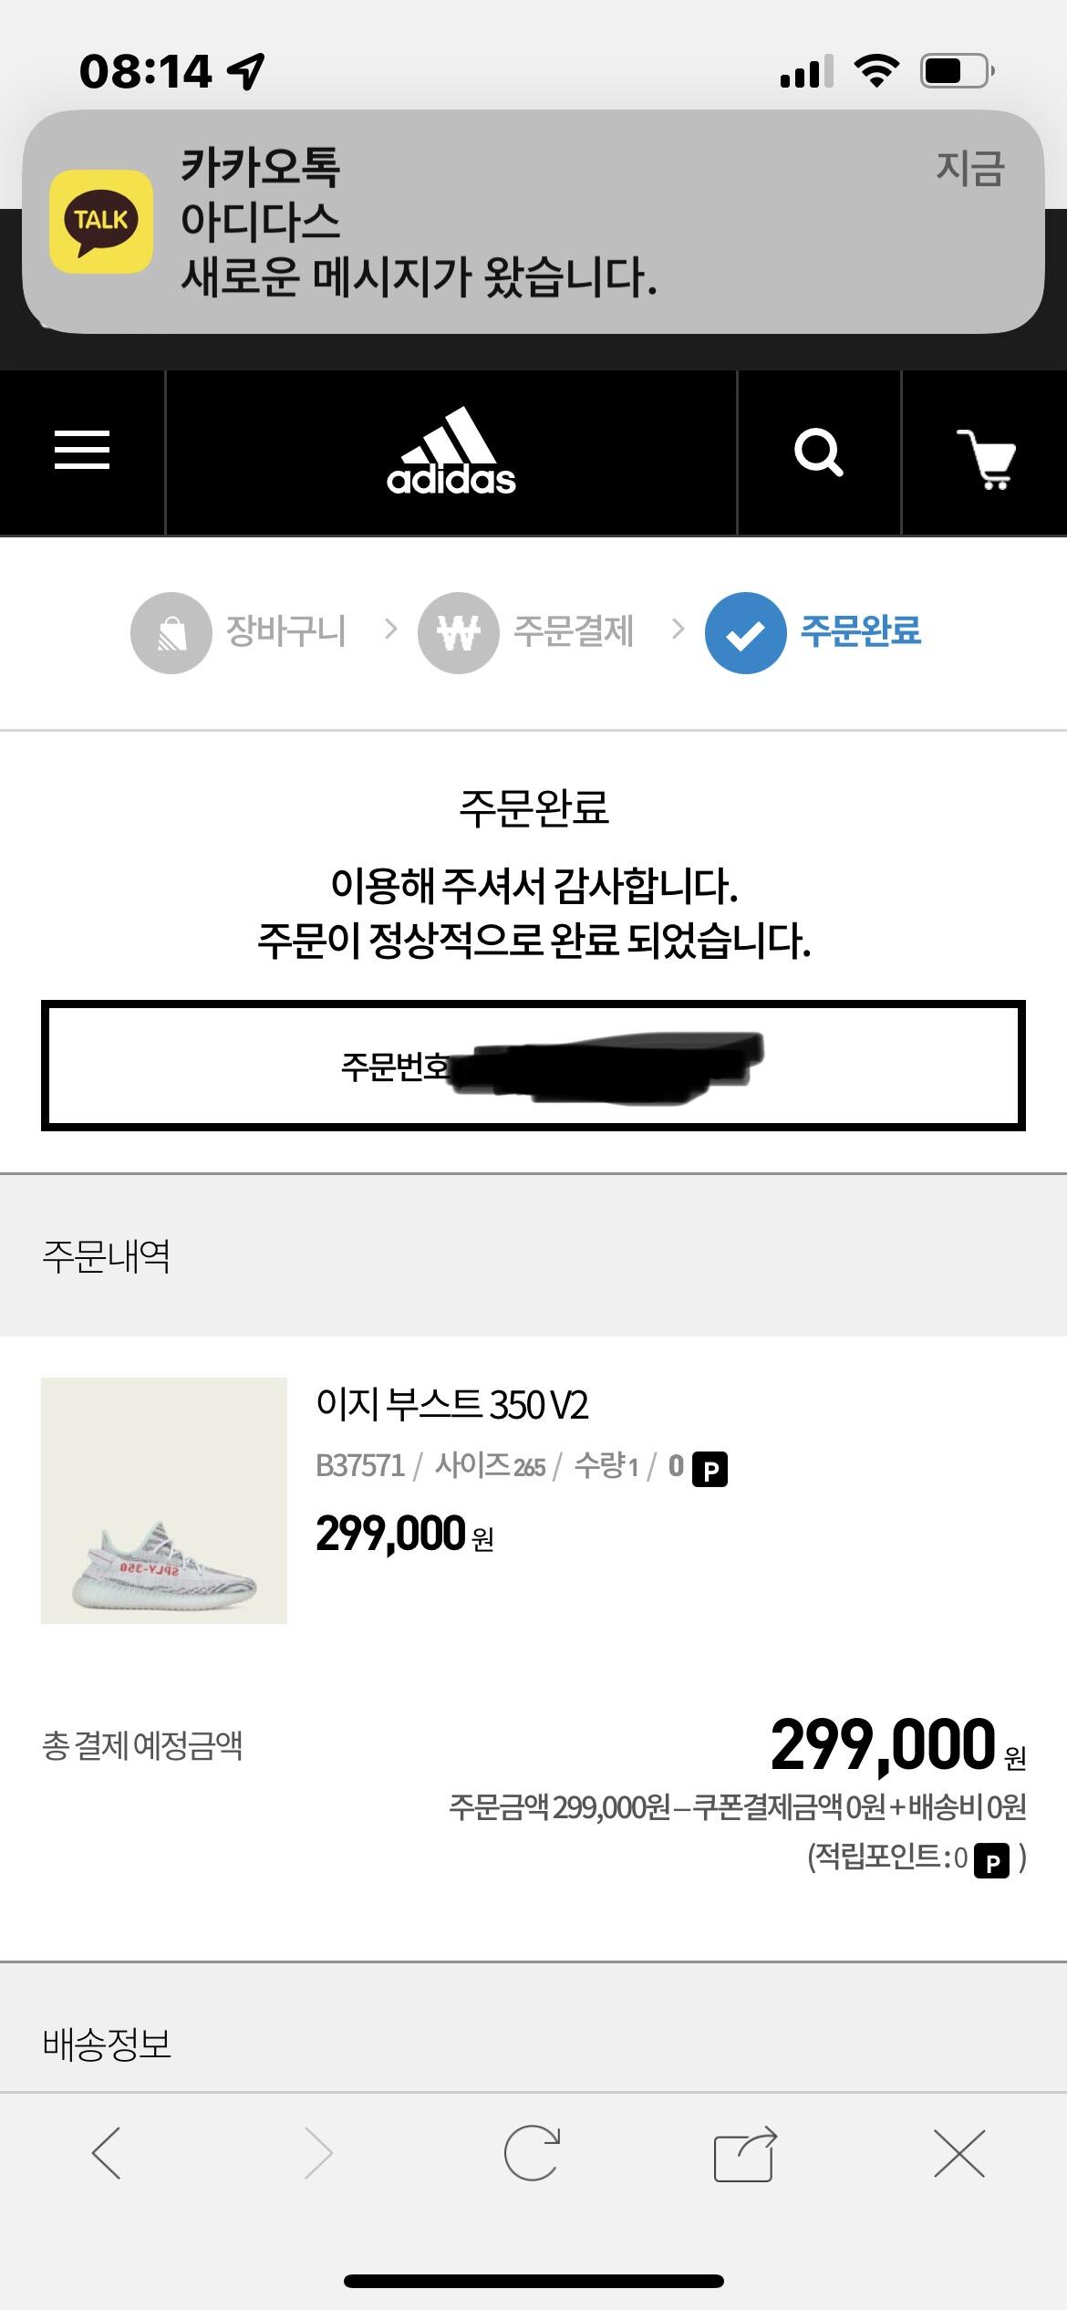Open the 이지 부스트 350 V2 product link
The height and width of the screenshot is (2310, 1067).
pos(452,1405)
